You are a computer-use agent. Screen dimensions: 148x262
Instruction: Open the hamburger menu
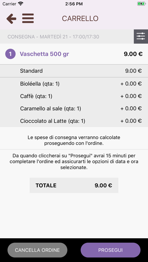coord(28,18)
